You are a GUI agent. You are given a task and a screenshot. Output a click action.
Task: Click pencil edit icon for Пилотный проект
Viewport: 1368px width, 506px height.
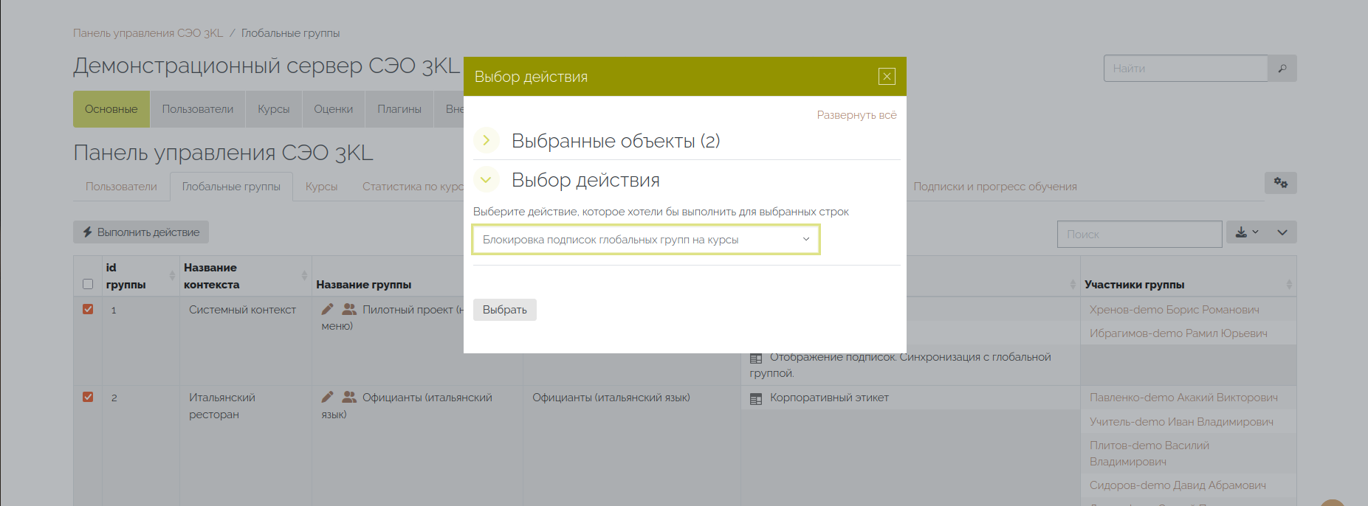pos(328,310)
